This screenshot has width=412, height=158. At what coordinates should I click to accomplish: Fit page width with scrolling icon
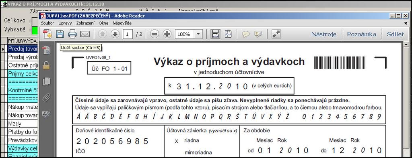216,34
